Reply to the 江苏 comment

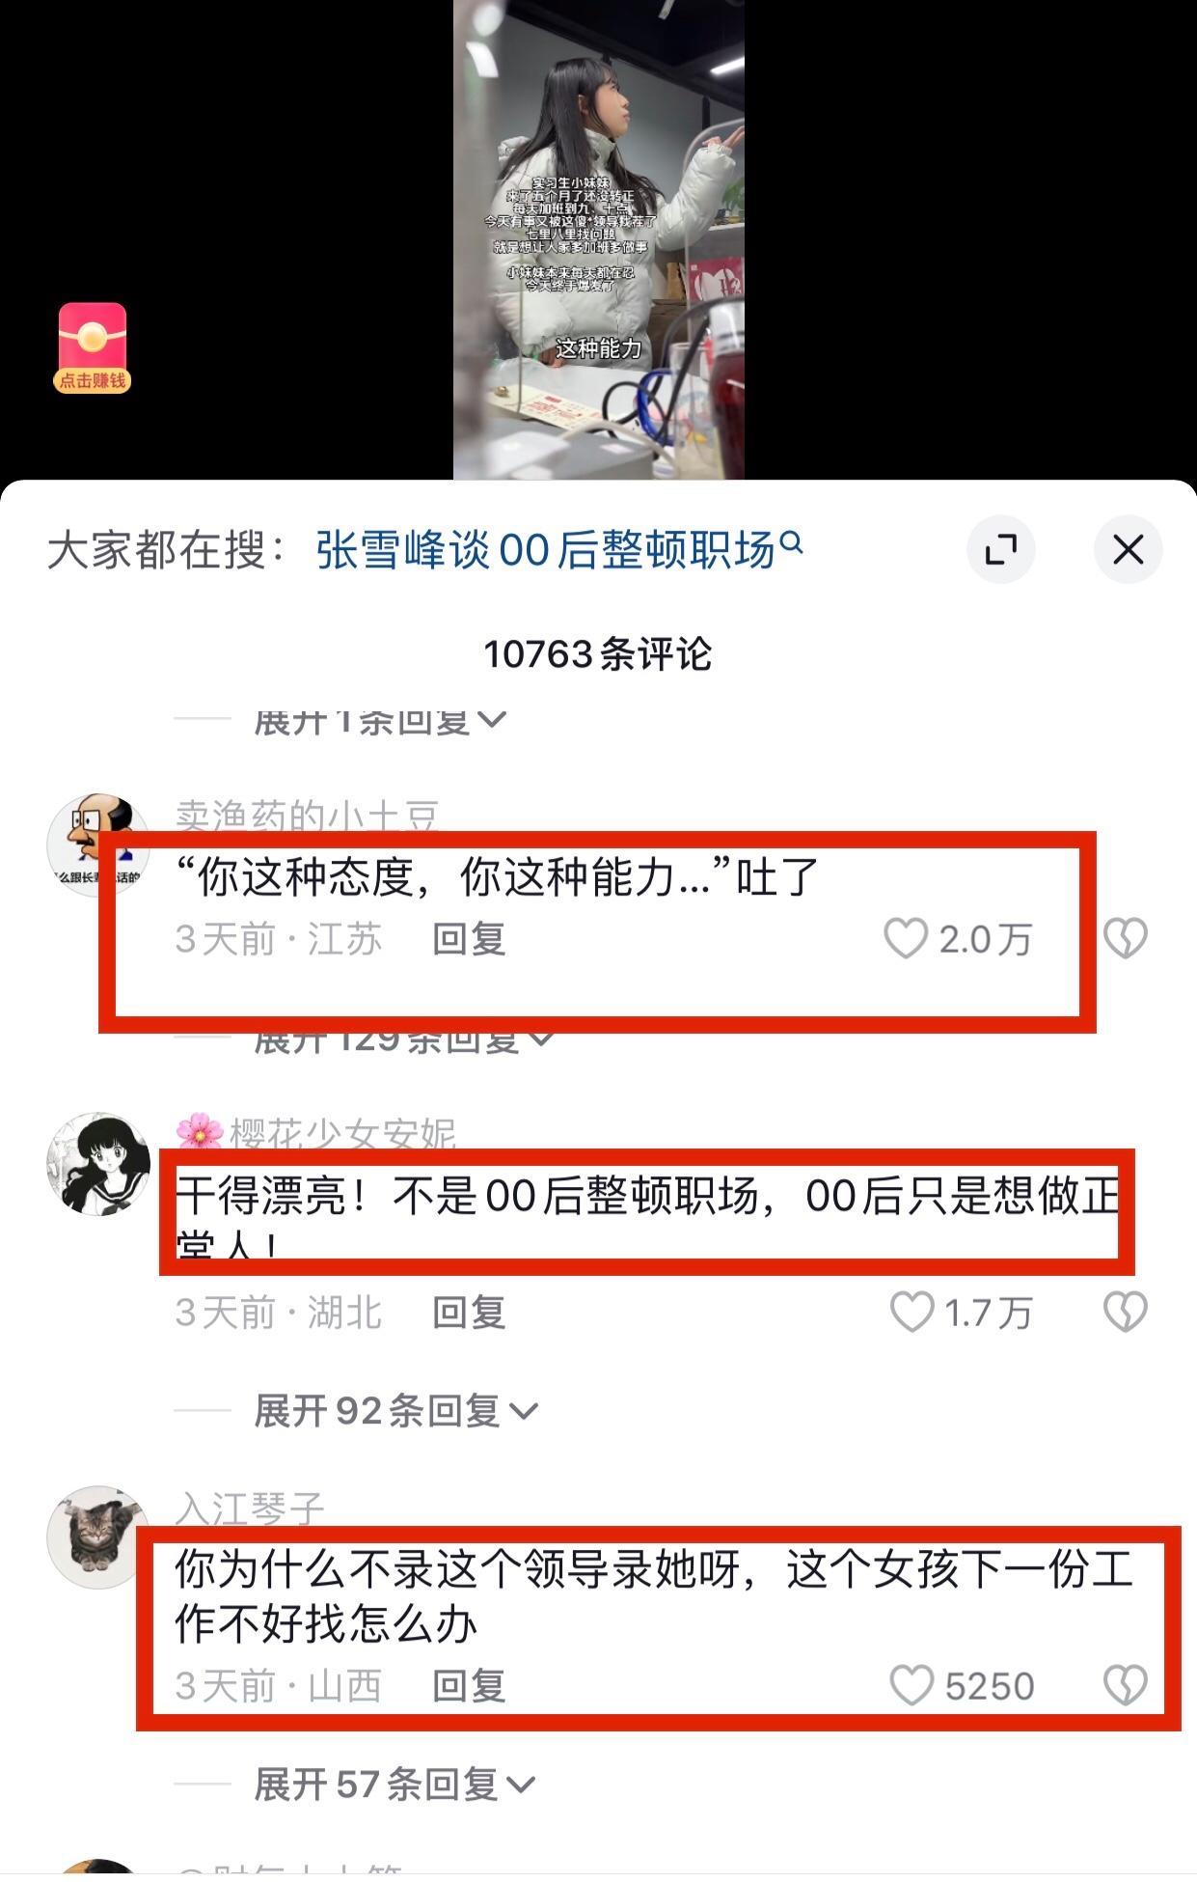point(469,938)
